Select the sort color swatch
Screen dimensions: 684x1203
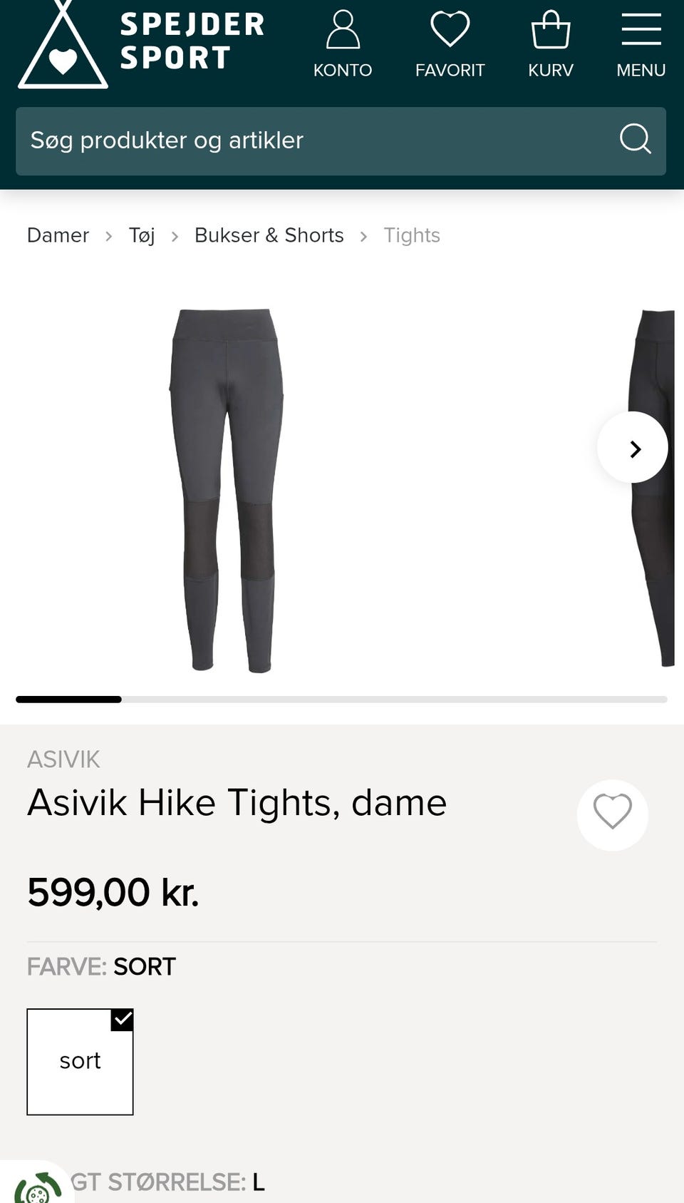click(x=80, y=1062)
